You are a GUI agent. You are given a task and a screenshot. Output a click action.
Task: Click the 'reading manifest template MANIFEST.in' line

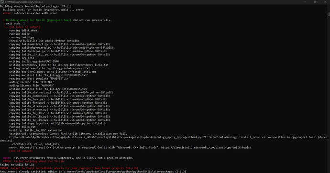point(39,79)
